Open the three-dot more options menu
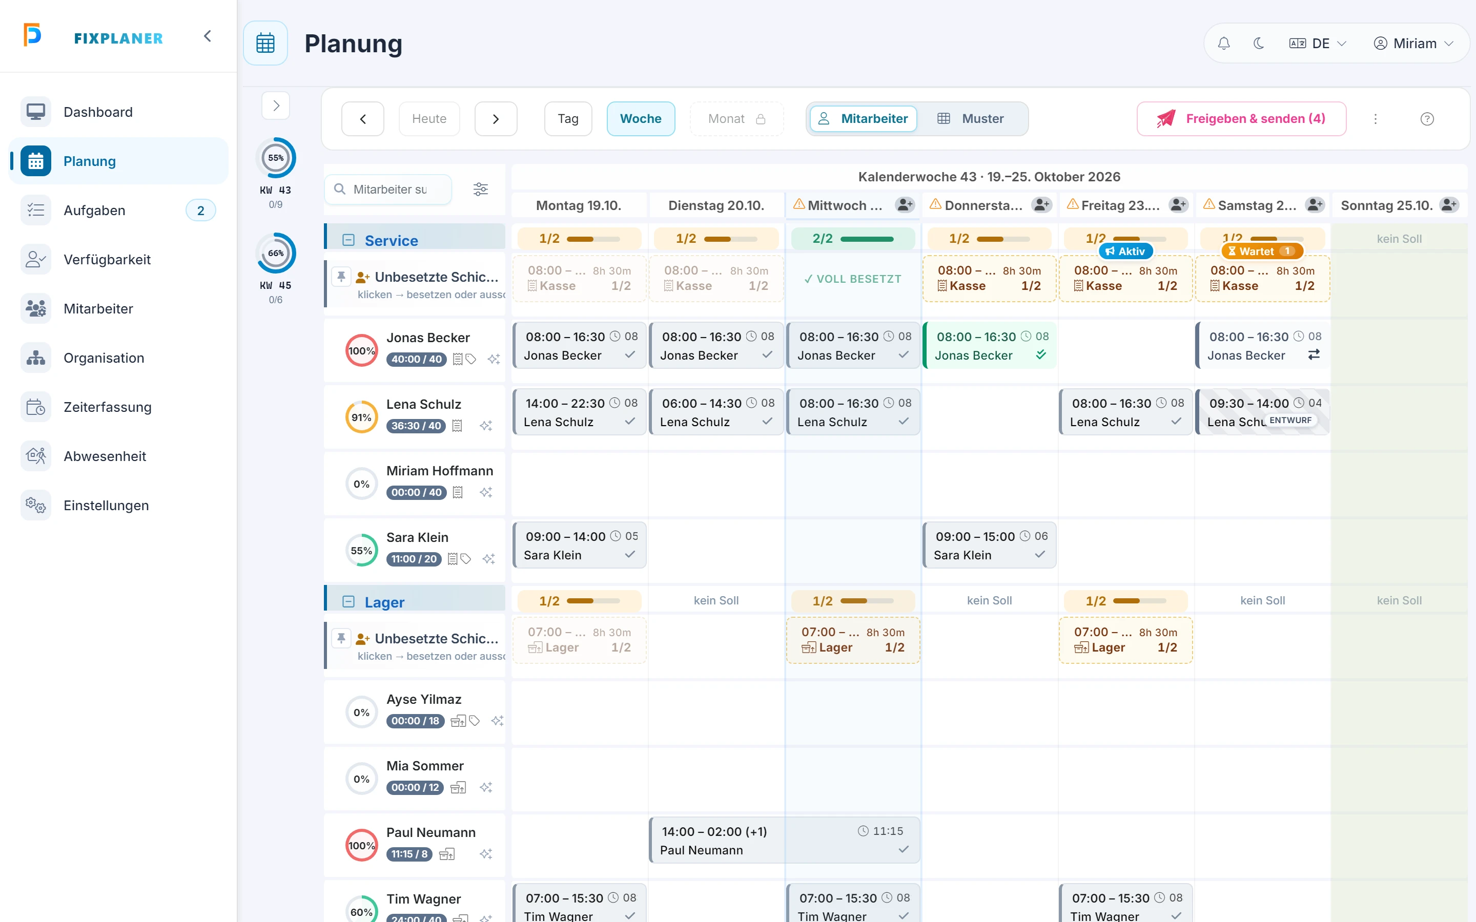 click(x=1376, y=119)
